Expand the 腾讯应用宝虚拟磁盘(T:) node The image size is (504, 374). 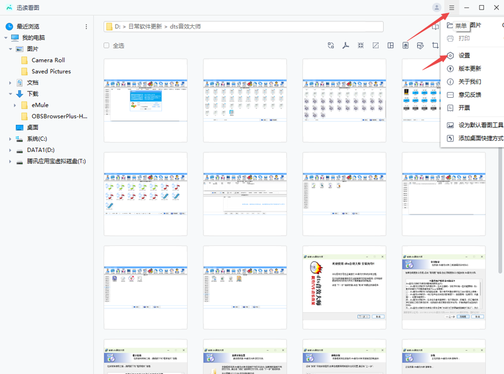pos(10,161)
